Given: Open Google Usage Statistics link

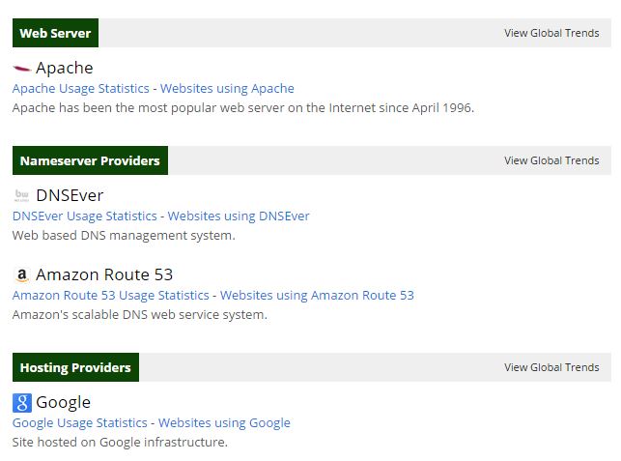Looking at the screenshot, I should [x=80, y=422].
